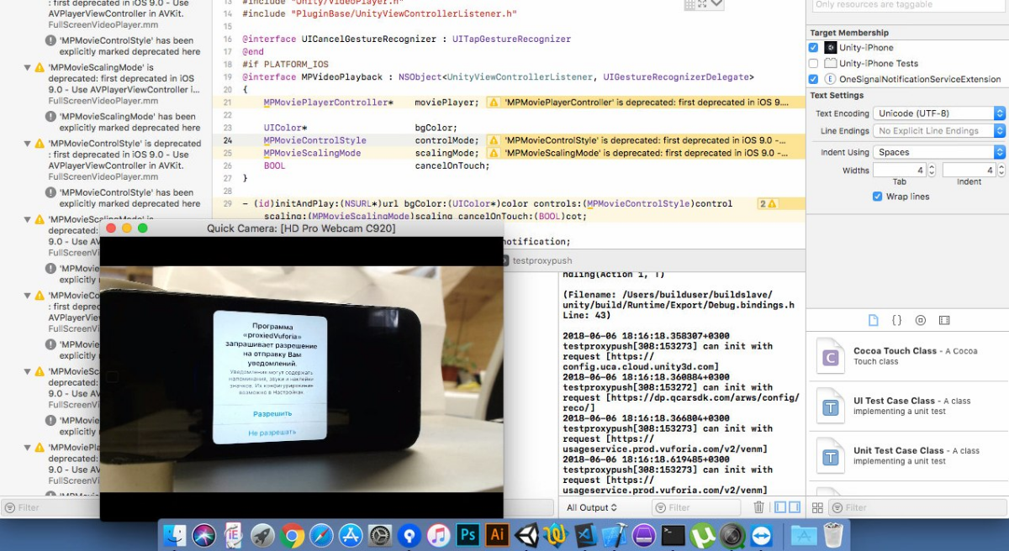Toggle the variables view pane button

coord(781,507)
